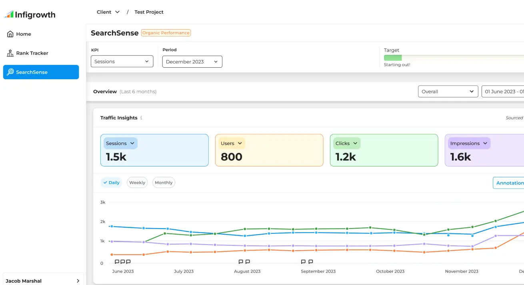Open the second annotation flag above August 2023
This screenshot has width=524, height=285.
pos(248,261)
